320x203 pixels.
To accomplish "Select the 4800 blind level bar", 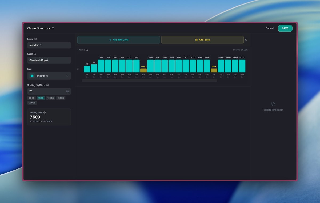I will point(165,66).
